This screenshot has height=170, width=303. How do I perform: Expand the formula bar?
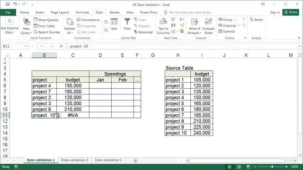(x=299, y=46)
